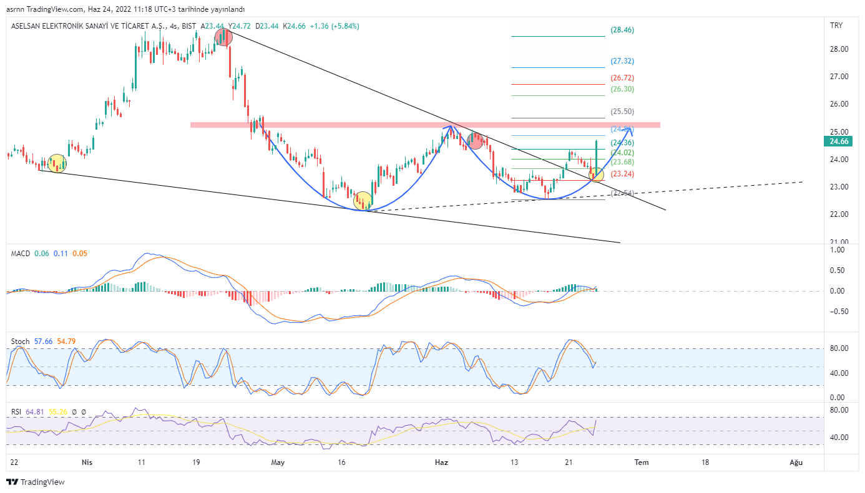
Task: Click the Fibonacci label (23.68)
Action: (622, 162)
